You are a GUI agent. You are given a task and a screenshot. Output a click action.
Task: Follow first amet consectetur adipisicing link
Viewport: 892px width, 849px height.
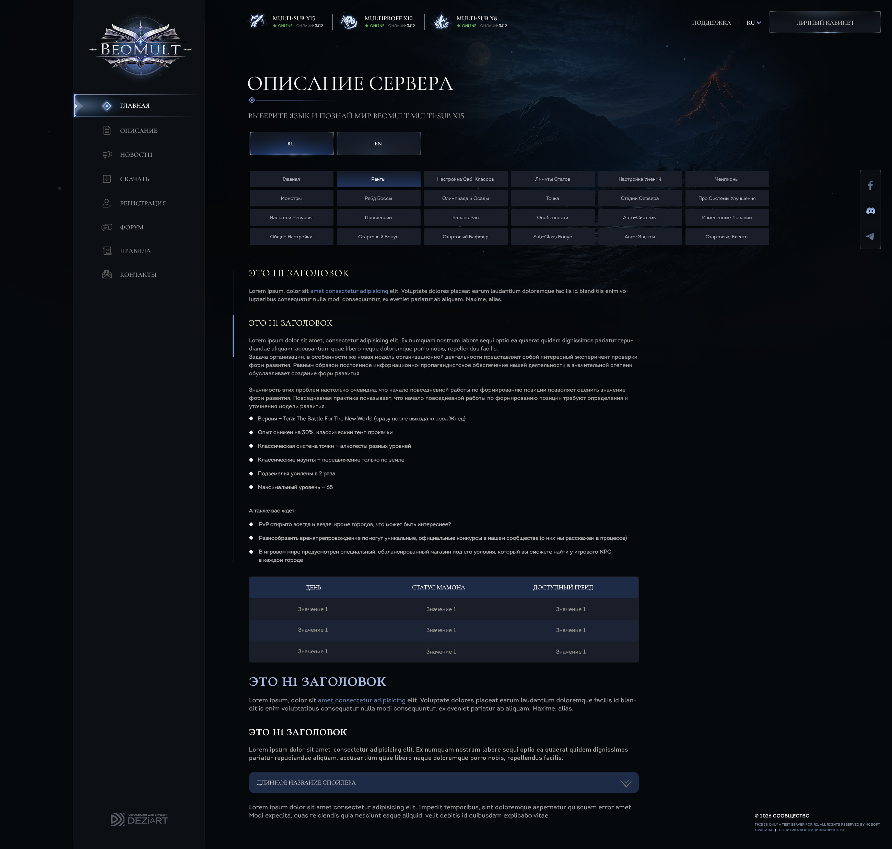point(349,291)
